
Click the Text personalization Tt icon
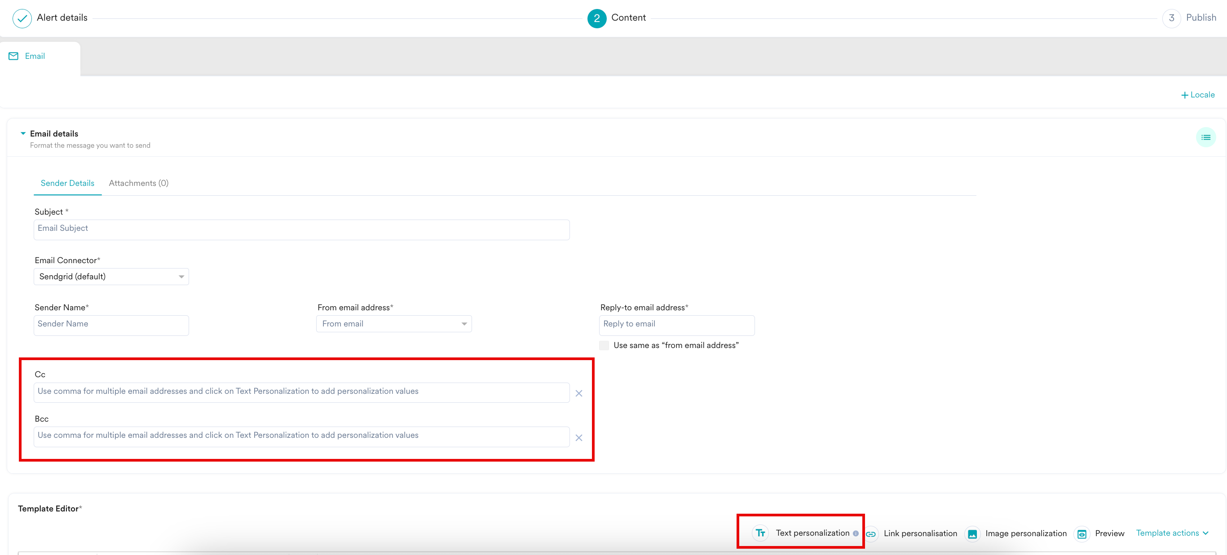pos(760,533)
